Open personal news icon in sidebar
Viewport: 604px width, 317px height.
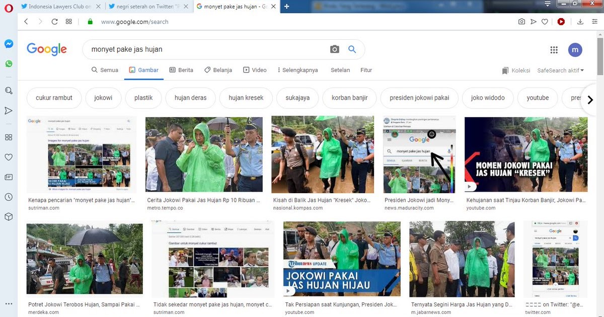click(x=9, y=177)
